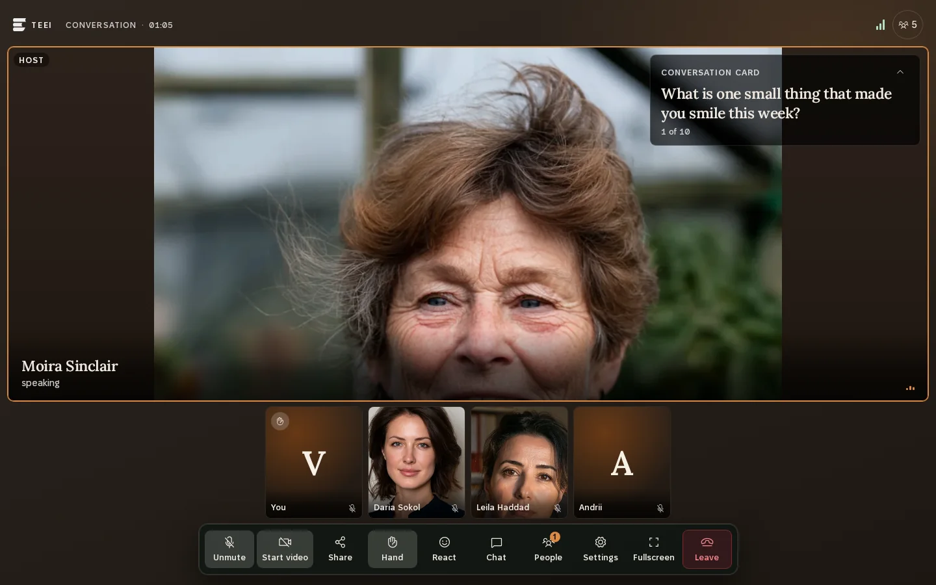
Task: Toggle the raised Hand button
Action: (x=393, y=549)
